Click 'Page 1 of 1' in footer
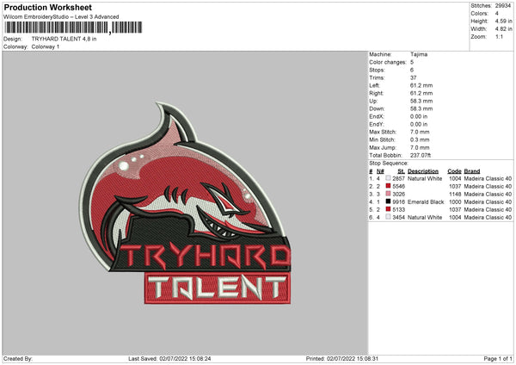The height and width of the screenshot is (365, 516). pyautogui.click(x=498, y=359)
